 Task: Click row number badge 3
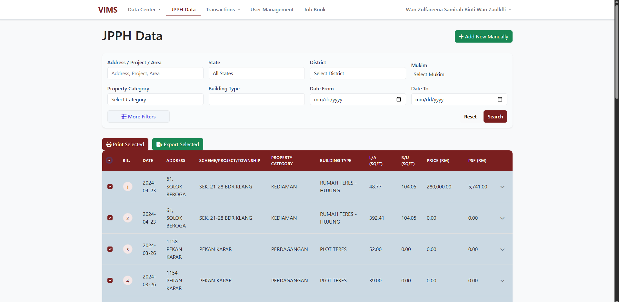(127, 249)
